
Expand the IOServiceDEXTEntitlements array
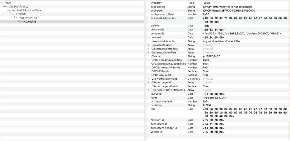pos(148,90)
